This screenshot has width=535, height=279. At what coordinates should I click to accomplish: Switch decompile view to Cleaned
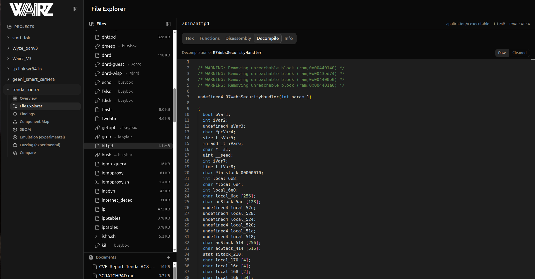coord(519,53)
